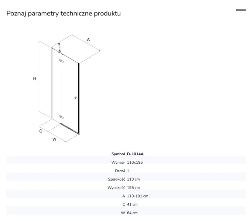This screenshot has width=252, height=221.
Task: Click the A dimension label on the diagram
Action: pyautogui.click(x=88, y=40)
